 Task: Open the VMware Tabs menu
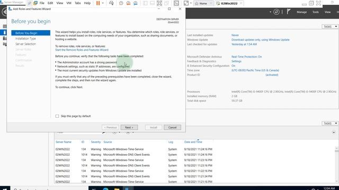[78, 3]
